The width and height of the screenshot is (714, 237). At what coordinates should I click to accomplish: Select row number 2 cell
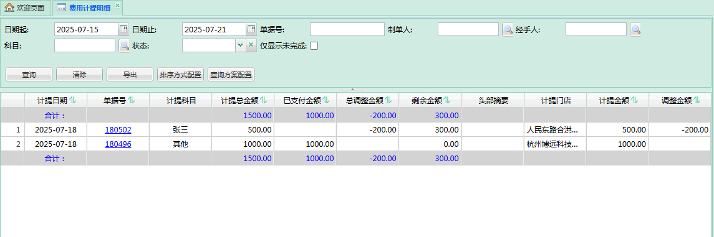coord(12,144)
